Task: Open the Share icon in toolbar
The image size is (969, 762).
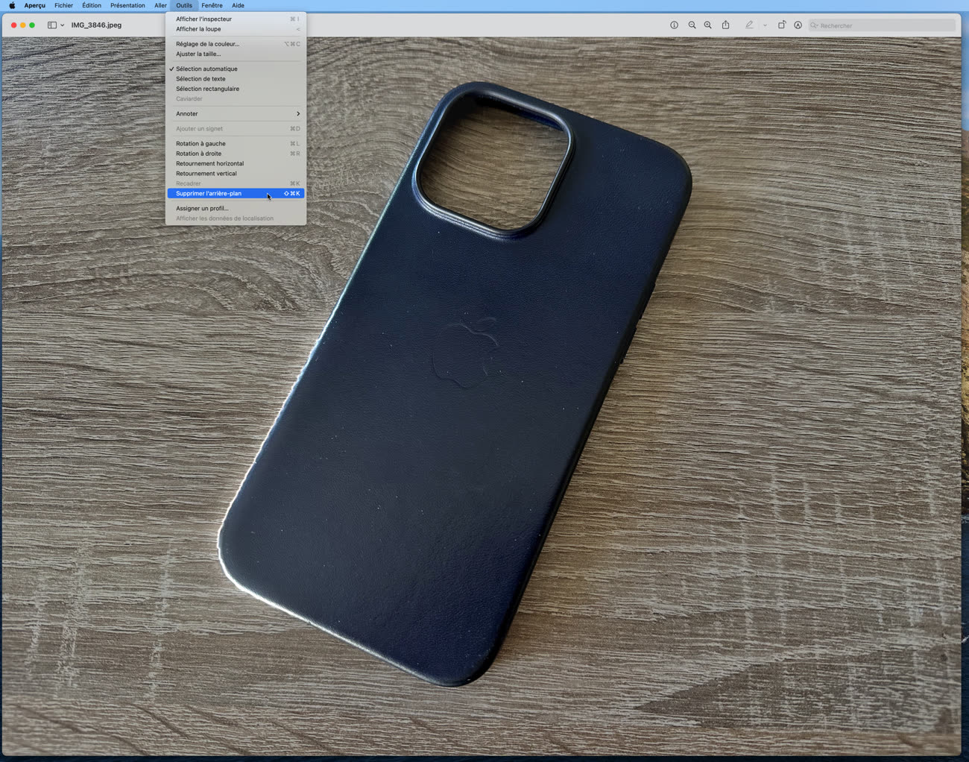Action: [725, 25]
